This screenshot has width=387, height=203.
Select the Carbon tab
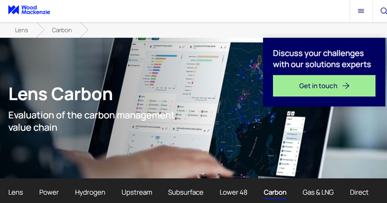tap(275, 192)
